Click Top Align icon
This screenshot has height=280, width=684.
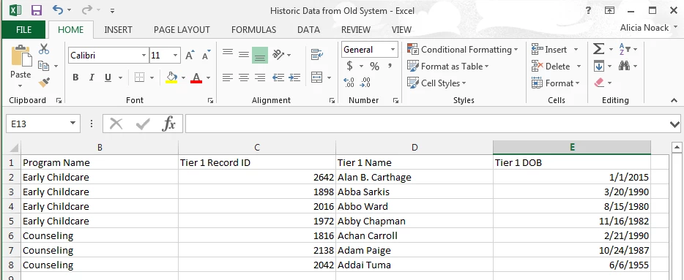point(227,54)
